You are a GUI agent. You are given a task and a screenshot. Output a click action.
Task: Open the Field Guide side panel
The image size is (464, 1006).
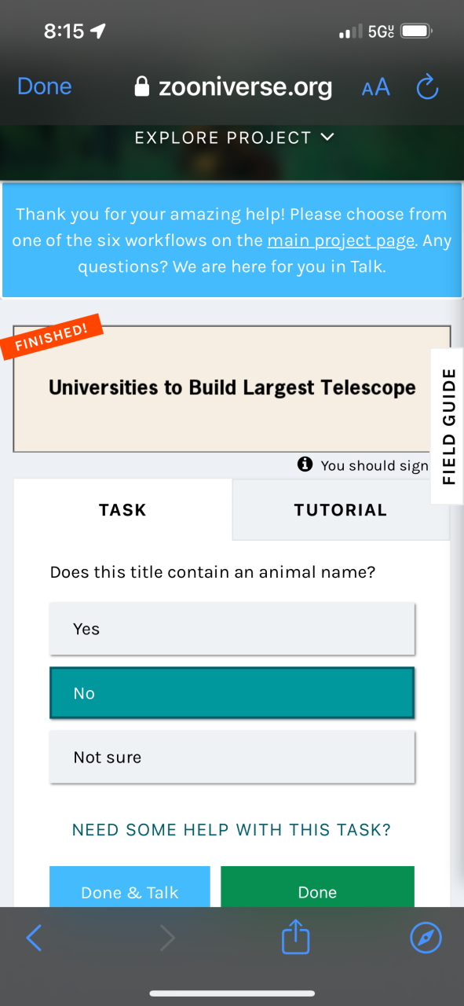(448, 426)
